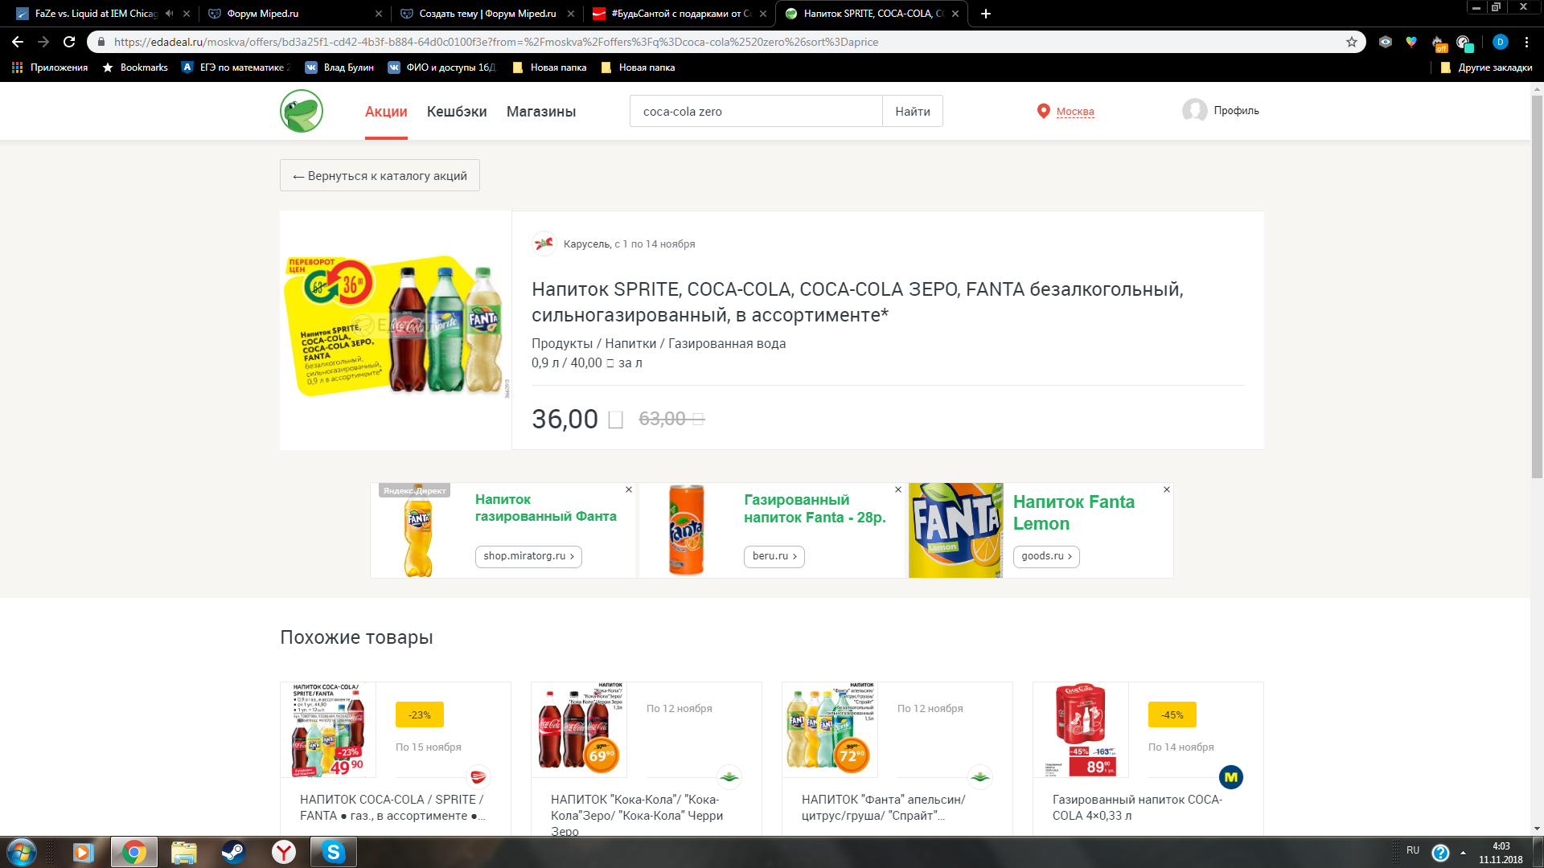Change the city via Москва link
1544x868 pixels.
[x=1075, y=112]
